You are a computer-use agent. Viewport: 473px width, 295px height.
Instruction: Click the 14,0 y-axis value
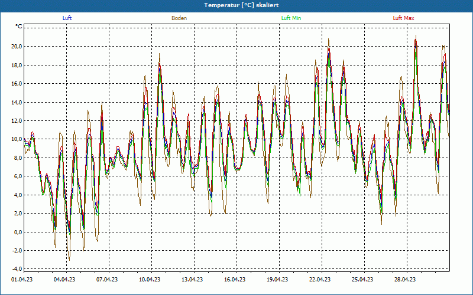coord(17,102)
